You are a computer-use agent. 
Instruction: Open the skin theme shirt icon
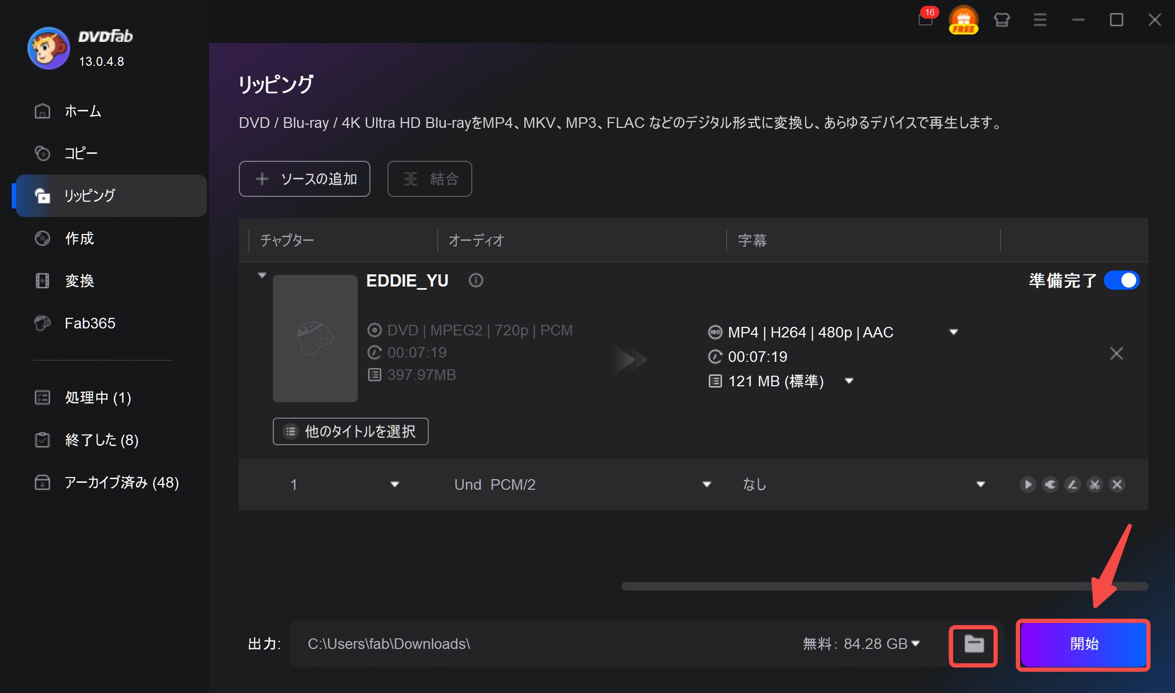coord(1001,20)
